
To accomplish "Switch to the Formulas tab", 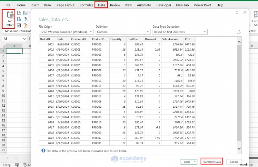I will 86,5.
